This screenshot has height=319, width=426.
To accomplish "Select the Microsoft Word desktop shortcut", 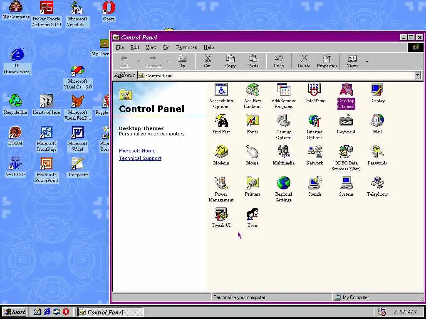I will [x=77, y=139].
